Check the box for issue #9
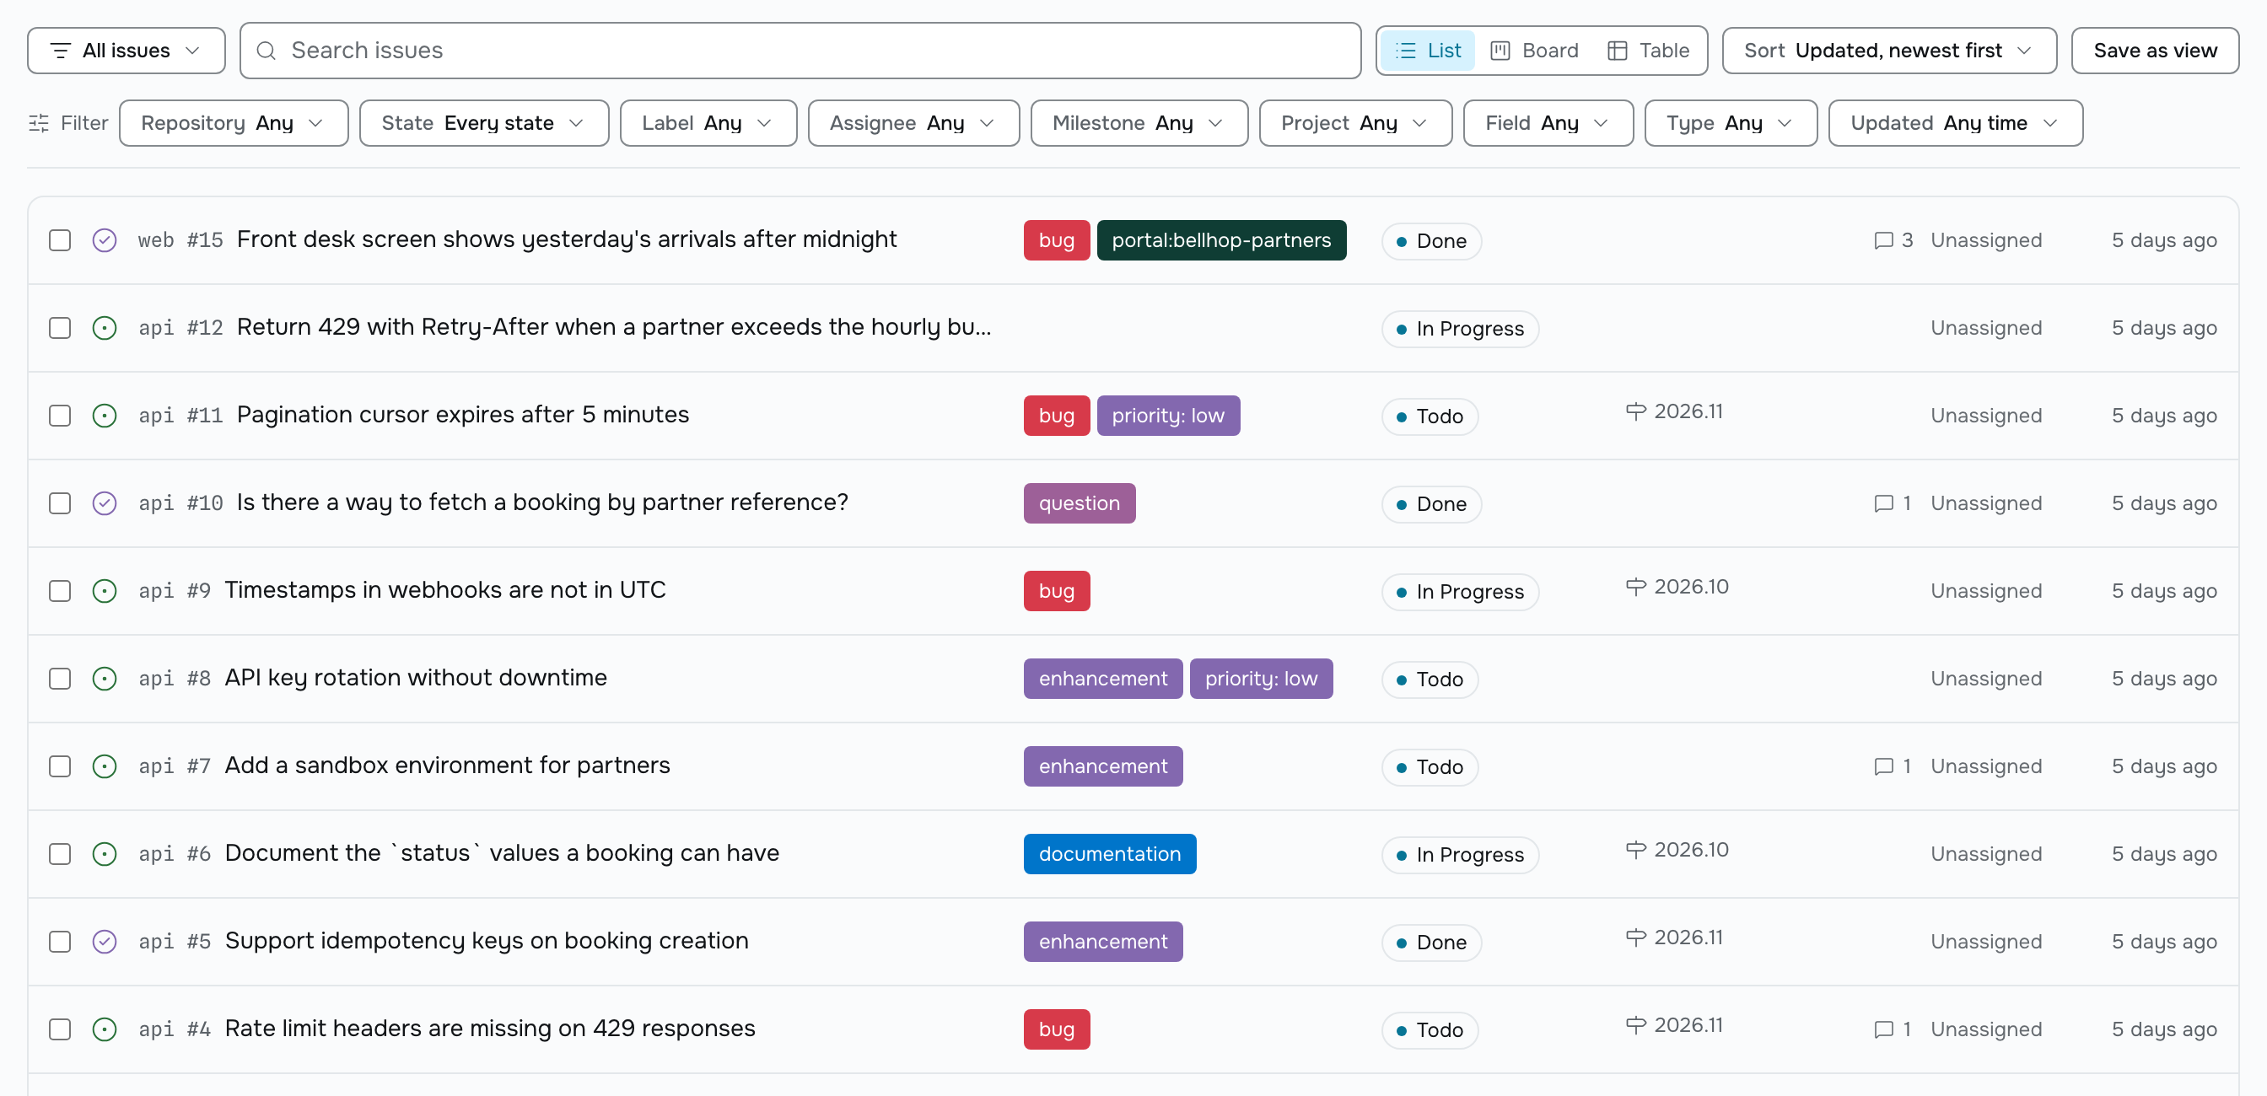The image size is (2267, 1096). (x=60, y=591)
